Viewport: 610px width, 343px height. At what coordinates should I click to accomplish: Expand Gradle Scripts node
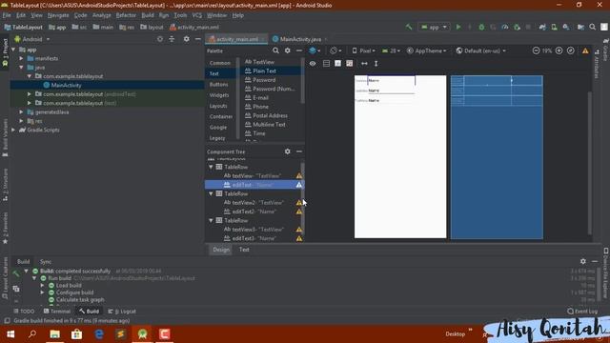tap(13, 130)
